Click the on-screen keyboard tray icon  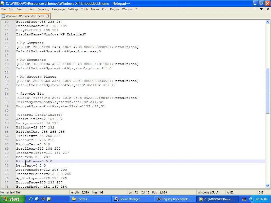(x=244, y=199)
